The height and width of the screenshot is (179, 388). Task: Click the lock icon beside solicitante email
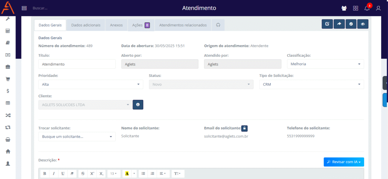(245, 128)
